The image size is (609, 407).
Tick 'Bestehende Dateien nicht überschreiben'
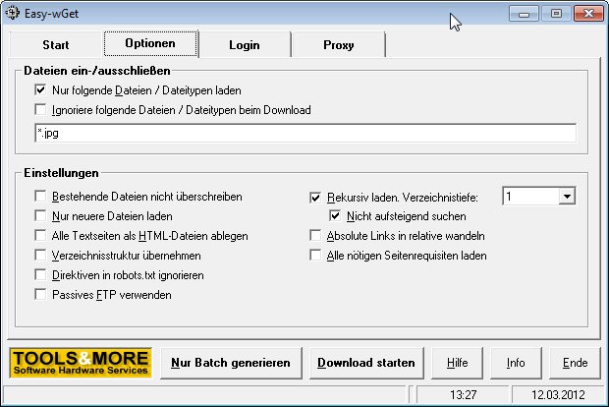pyautogui.click(x=40, y=197)
